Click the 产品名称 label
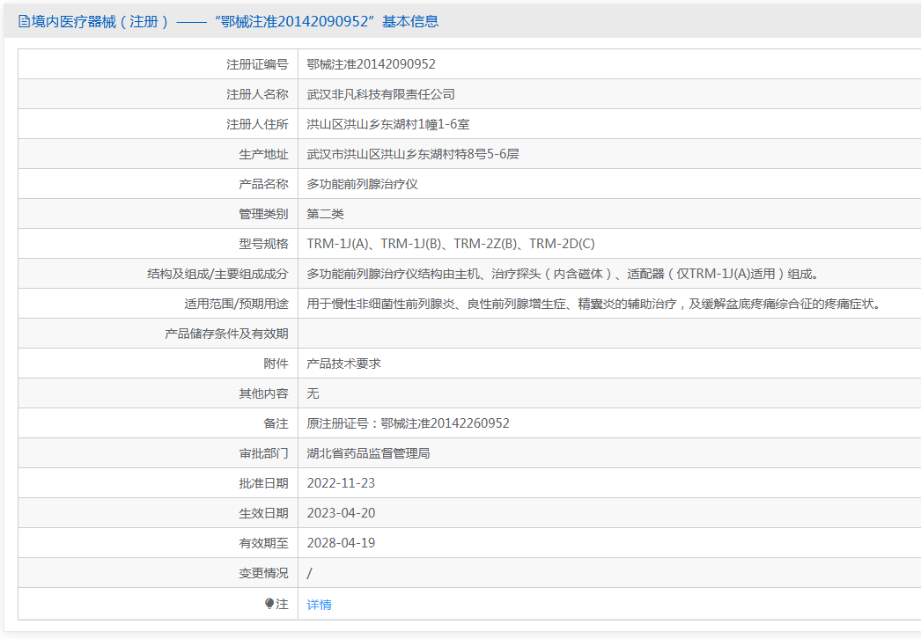Screen dimensions: 921x639 click(264, 184)
